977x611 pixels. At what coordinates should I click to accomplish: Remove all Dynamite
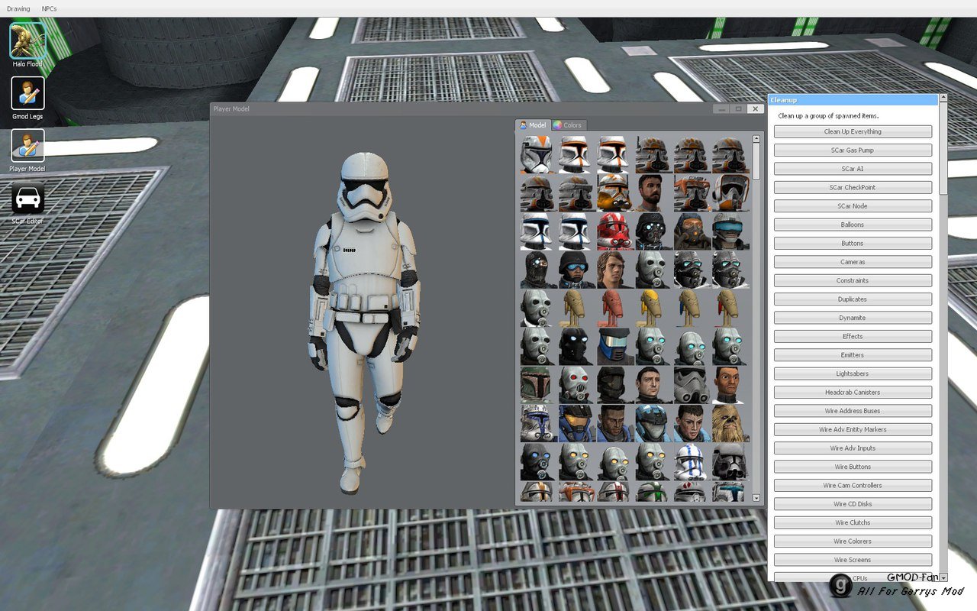point(853,318)
